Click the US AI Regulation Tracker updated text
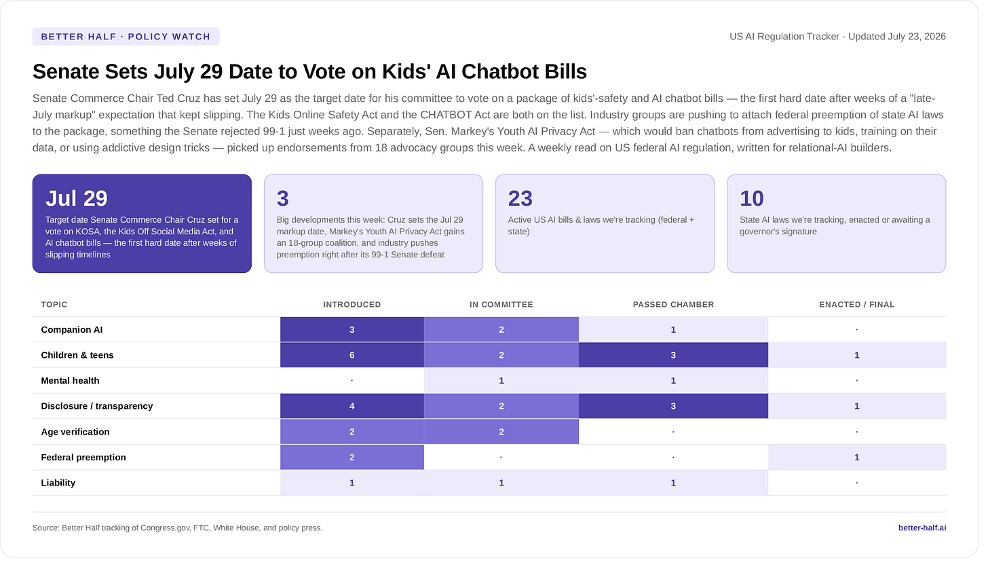988x567 pixels. [x=837, y=36]
